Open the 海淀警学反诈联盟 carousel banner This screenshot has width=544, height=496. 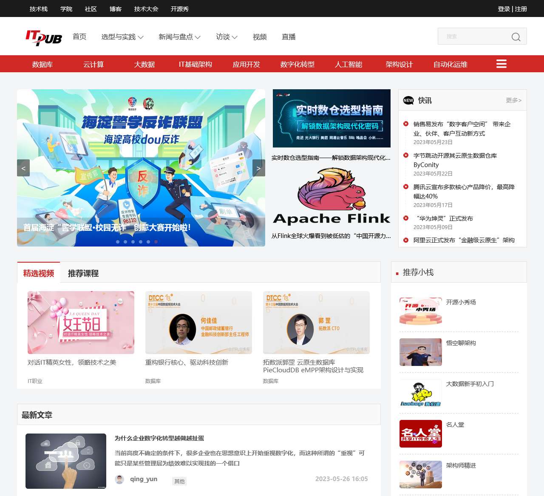(x=141, y=168)
